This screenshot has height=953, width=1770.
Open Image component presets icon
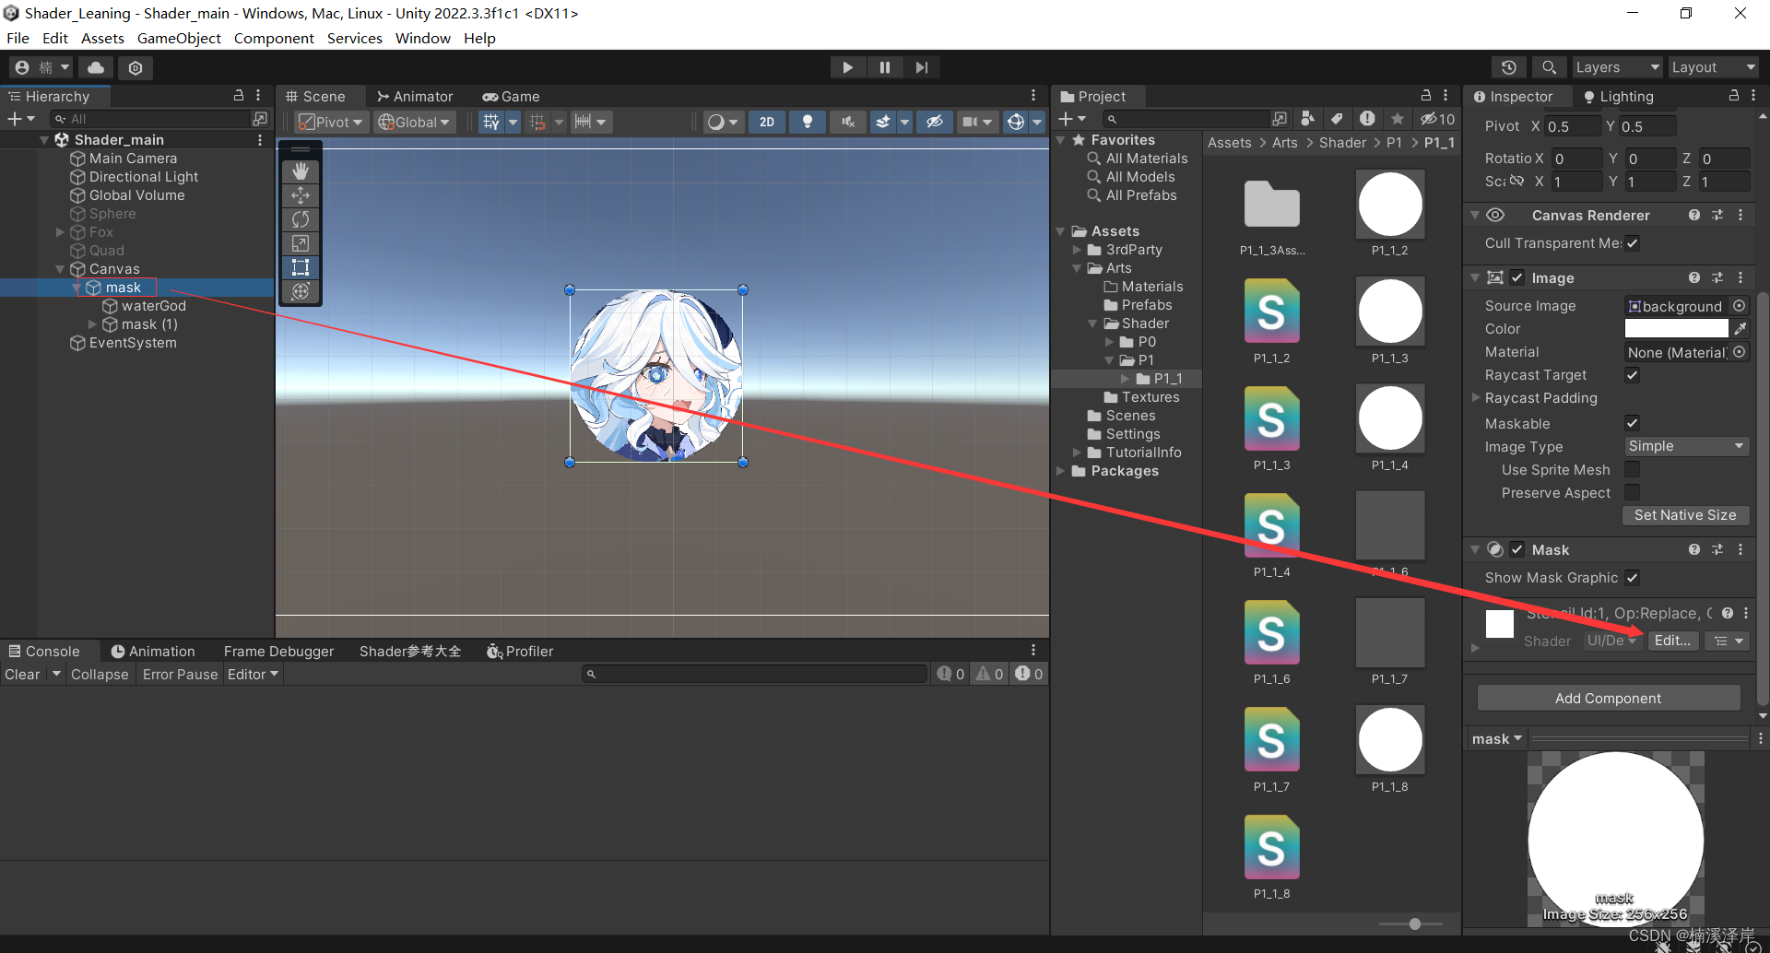tap(1717, 277)
